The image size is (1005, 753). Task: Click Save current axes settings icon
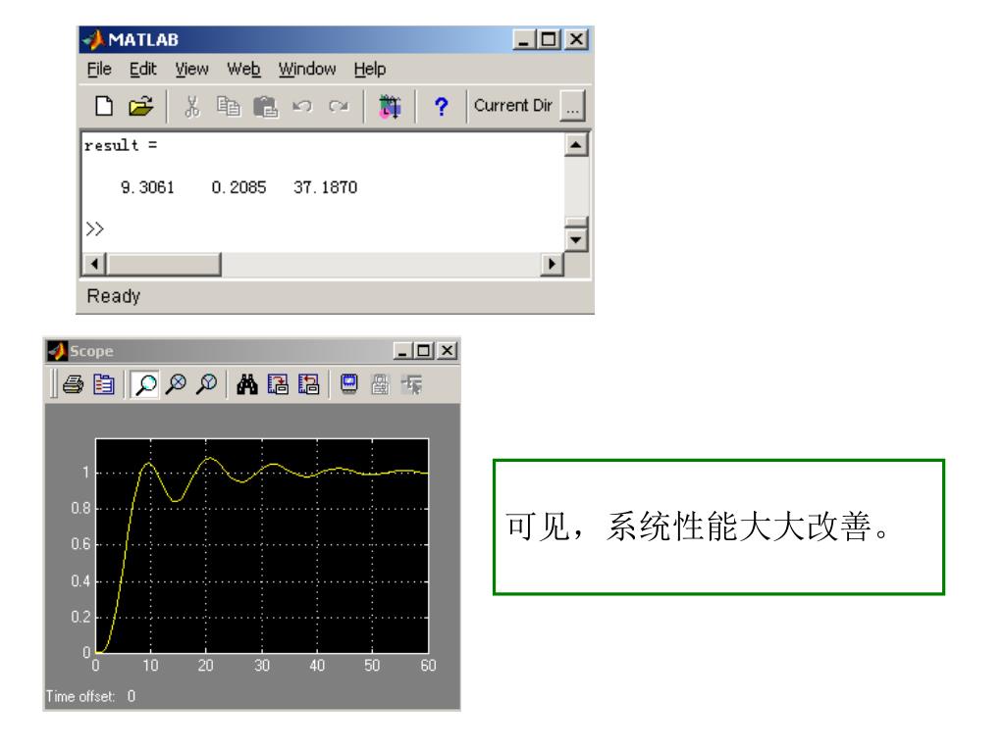click(278, 384)
